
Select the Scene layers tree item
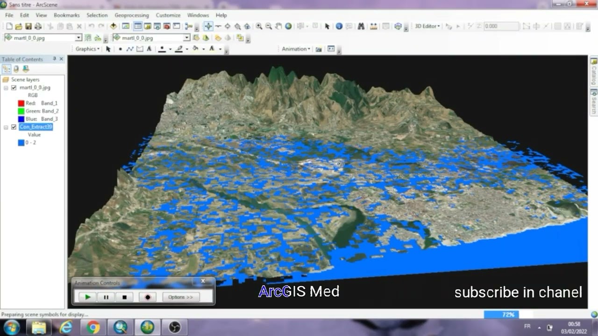pos(25,80)
